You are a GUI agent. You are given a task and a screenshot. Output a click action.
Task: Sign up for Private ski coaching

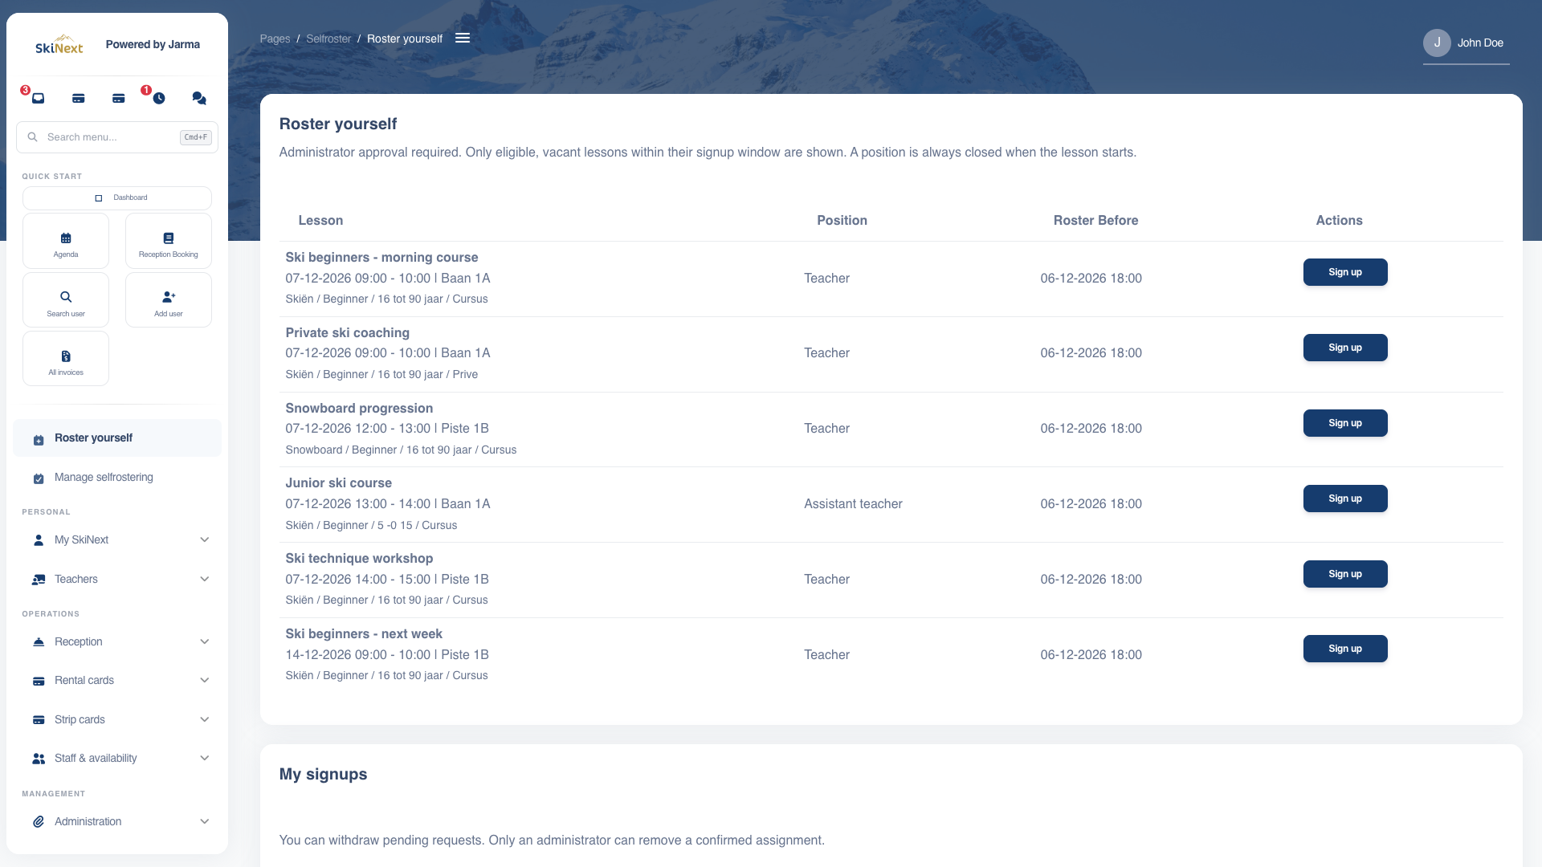1345,348
